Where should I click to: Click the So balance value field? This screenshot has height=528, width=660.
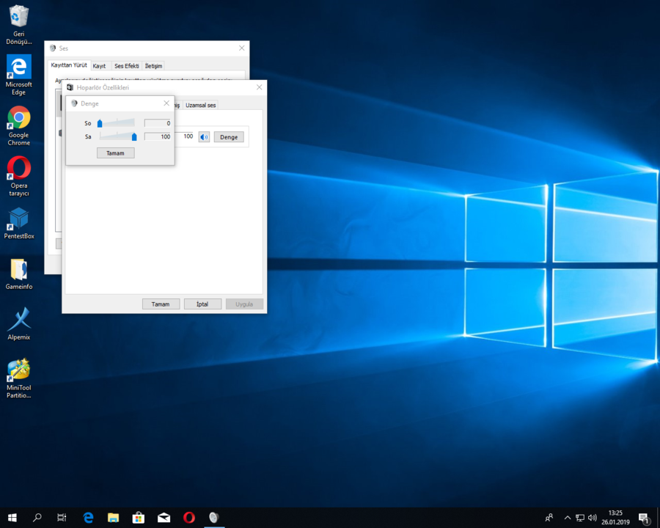pos(157,123)
